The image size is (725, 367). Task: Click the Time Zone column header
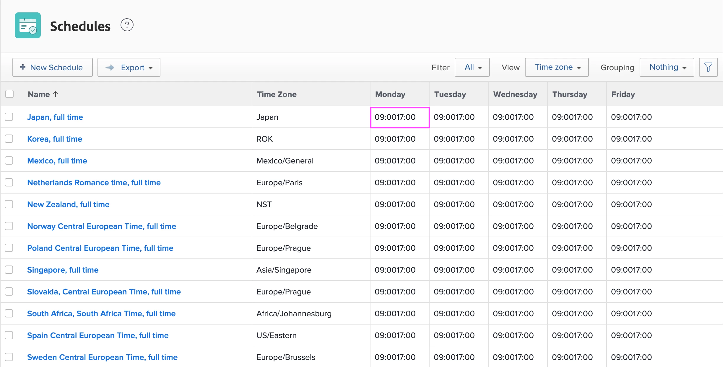[x=277, y=94]
